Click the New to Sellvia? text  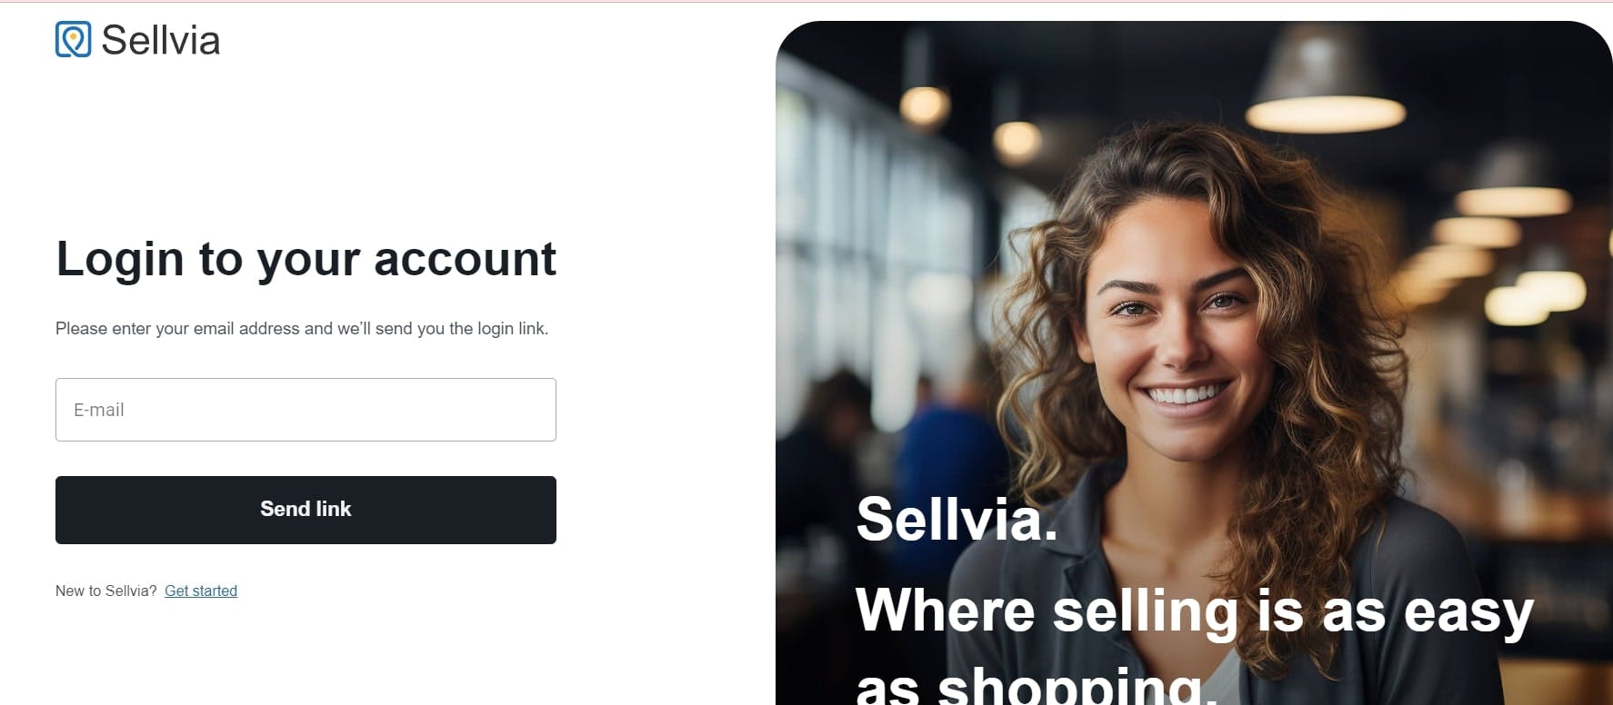[x=106, y=591]
